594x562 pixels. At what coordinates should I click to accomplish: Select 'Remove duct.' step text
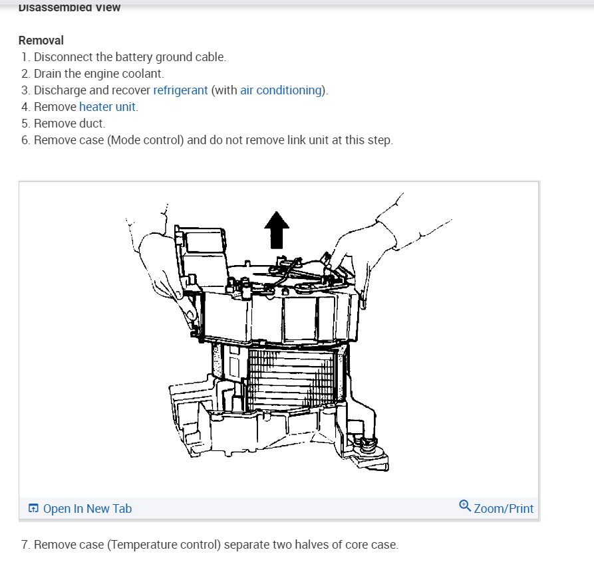tap(70, 124)
